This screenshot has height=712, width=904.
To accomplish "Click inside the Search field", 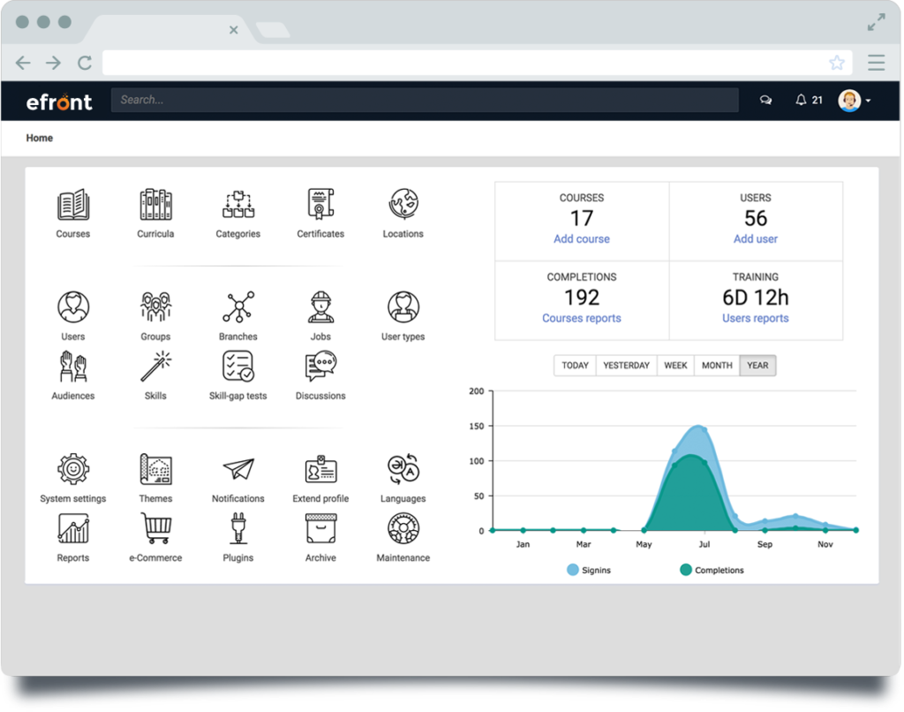I will (424, 101).
